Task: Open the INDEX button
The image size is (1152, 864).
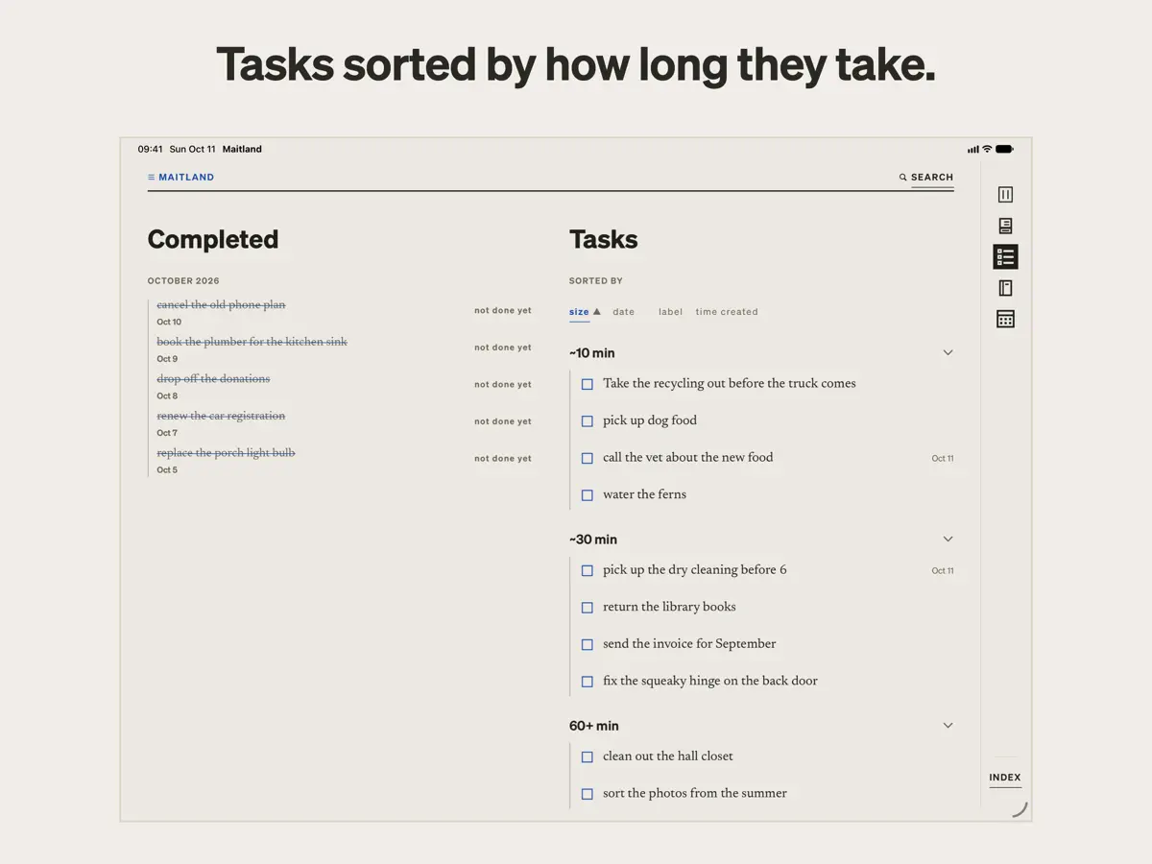Action: coord(1005,778)
